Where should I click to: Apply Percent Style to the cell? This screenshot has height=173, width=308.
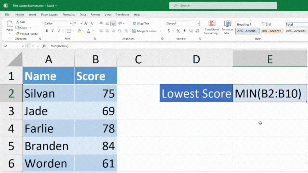(x=178, y=31)
